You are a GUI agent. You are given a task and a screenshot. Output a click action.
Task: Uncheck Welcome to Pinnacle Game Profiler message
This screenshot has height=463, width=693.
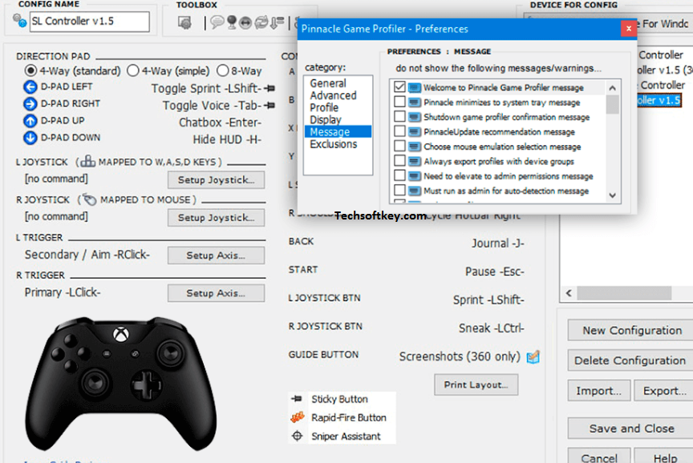(399, 87)
